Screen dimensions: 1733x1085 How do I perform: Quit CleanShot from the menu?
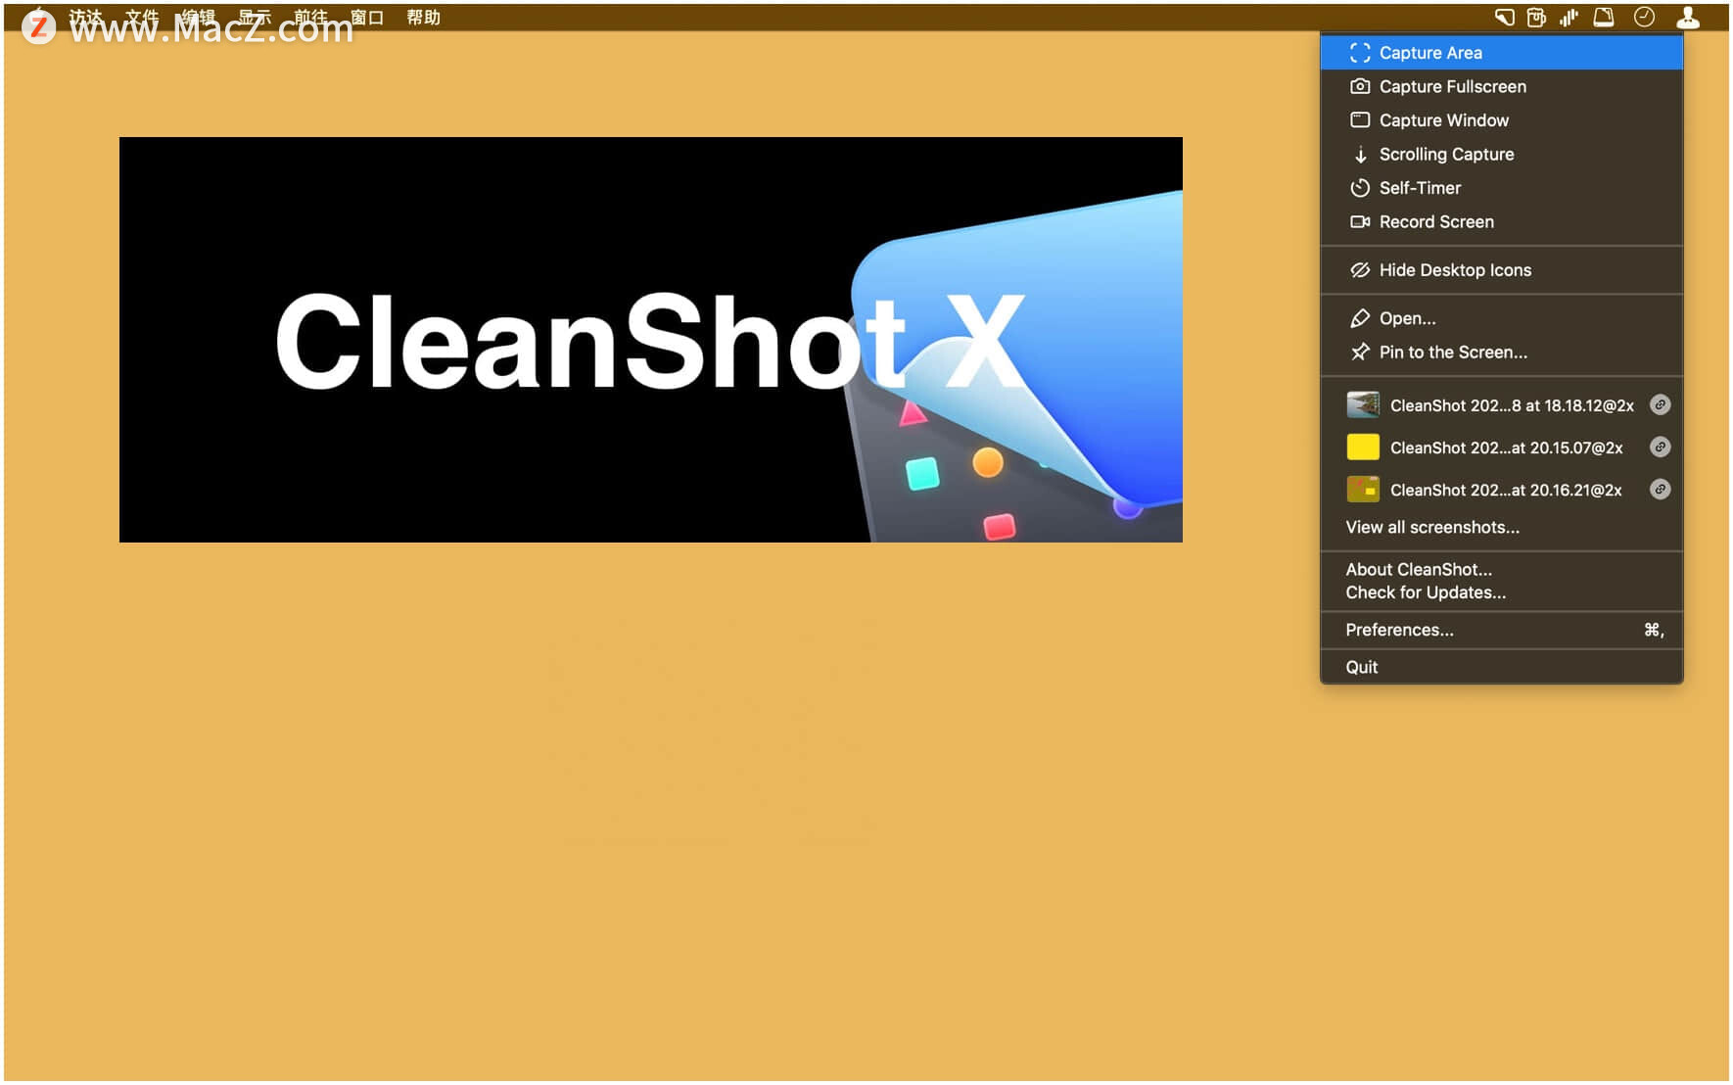click(x=1501, y=667)
